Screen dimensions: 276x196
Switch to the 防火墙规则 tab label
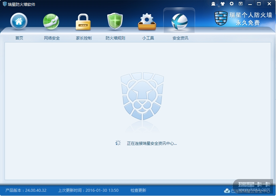click(115, 38)
